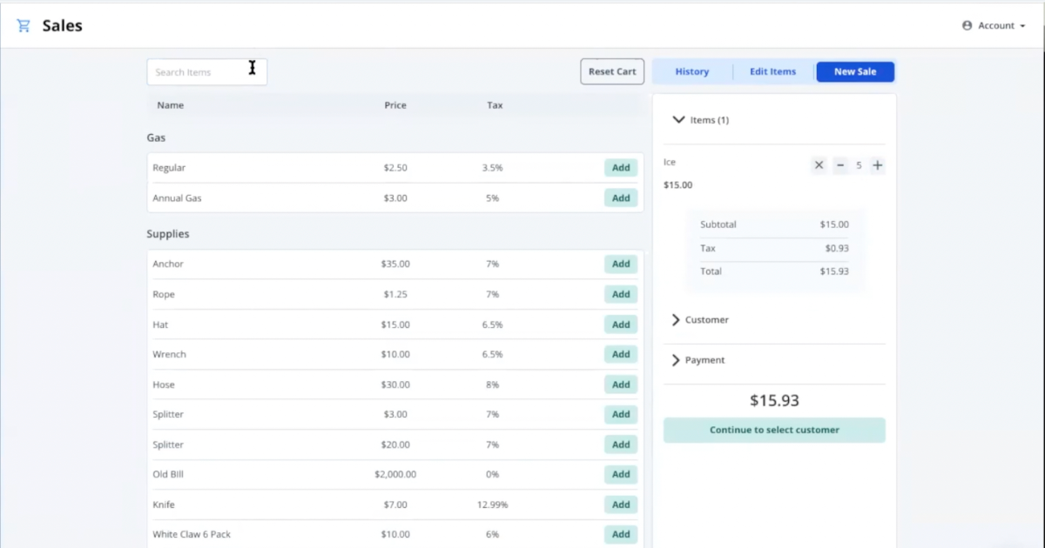The image size is (1045, 548).
Task: Increase Ice quantity using the plus icon
Action: coord(877,164)
